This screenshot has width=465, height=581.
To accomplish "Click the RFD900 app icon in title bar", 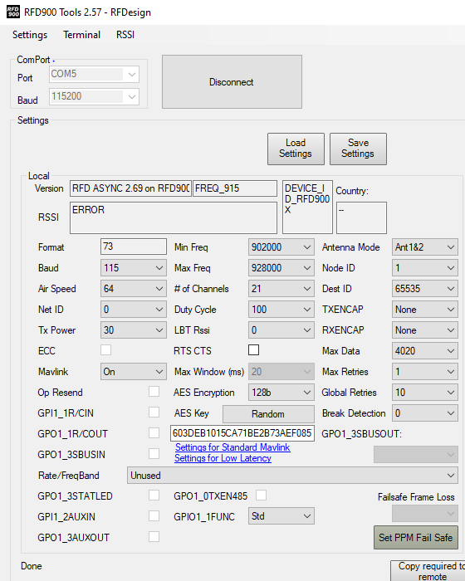I will [12, 12].
